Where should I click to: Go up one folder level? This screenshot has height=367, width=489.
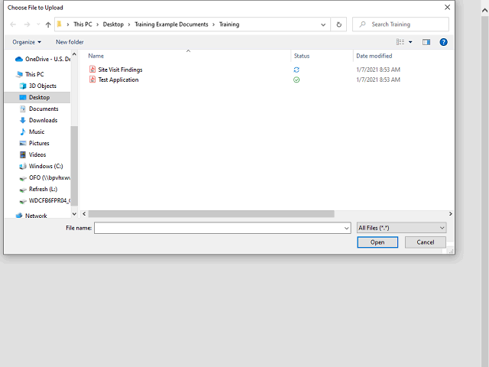pyautogui.click(x=48, y=24)
